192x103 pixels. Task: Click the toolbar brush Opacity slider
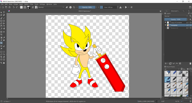[x=87, y=7]
